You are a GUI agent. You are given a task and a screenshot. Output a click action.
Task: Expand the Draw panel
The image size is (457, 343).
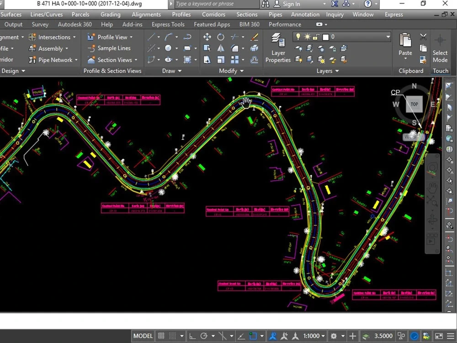coord(172,71)
